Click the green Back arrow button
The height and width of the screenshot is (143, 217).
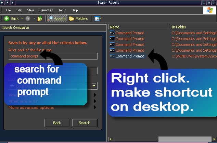coord(7,18)
